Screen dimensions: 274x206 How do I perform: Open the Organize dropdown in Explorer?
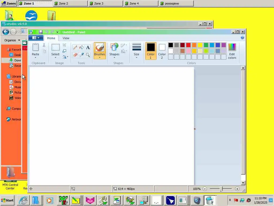(x=12, y=40)
